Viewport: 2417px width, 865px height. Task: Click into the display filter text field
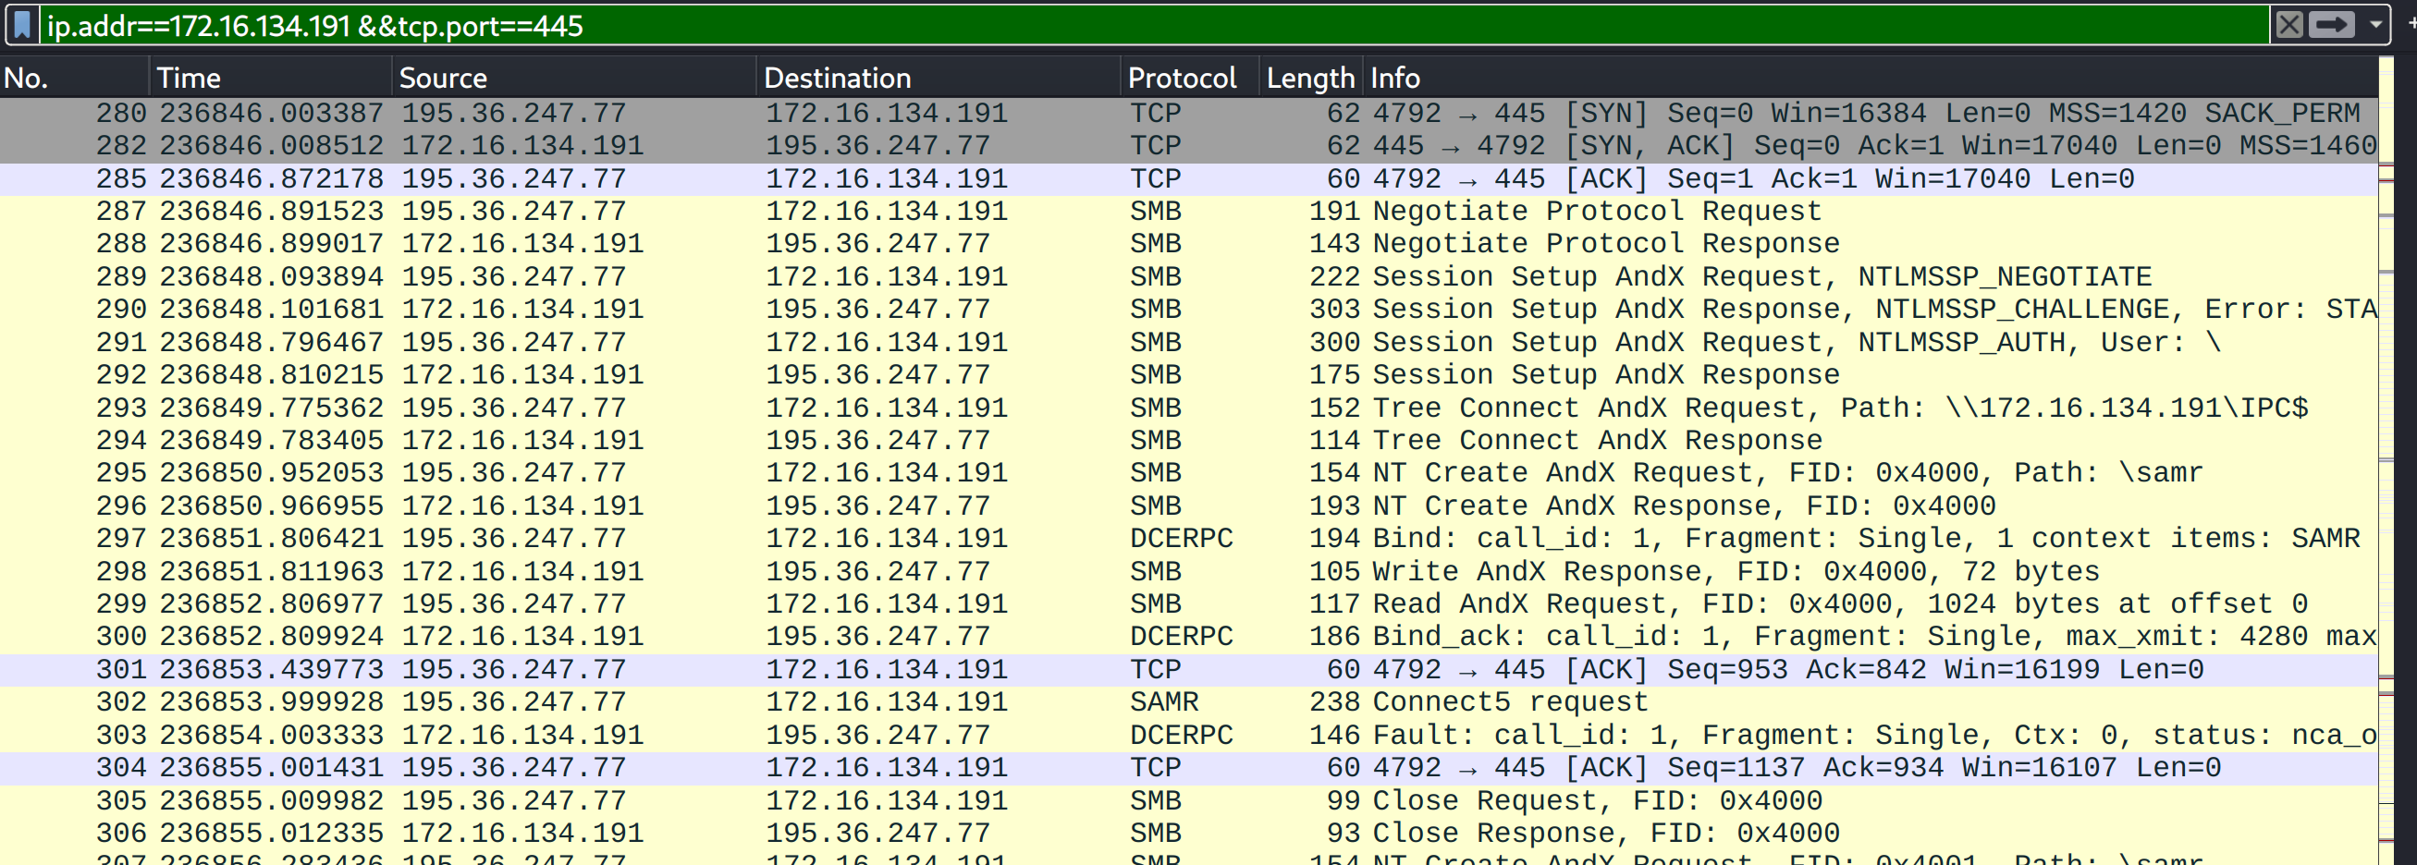click(x=1154, y=24)
